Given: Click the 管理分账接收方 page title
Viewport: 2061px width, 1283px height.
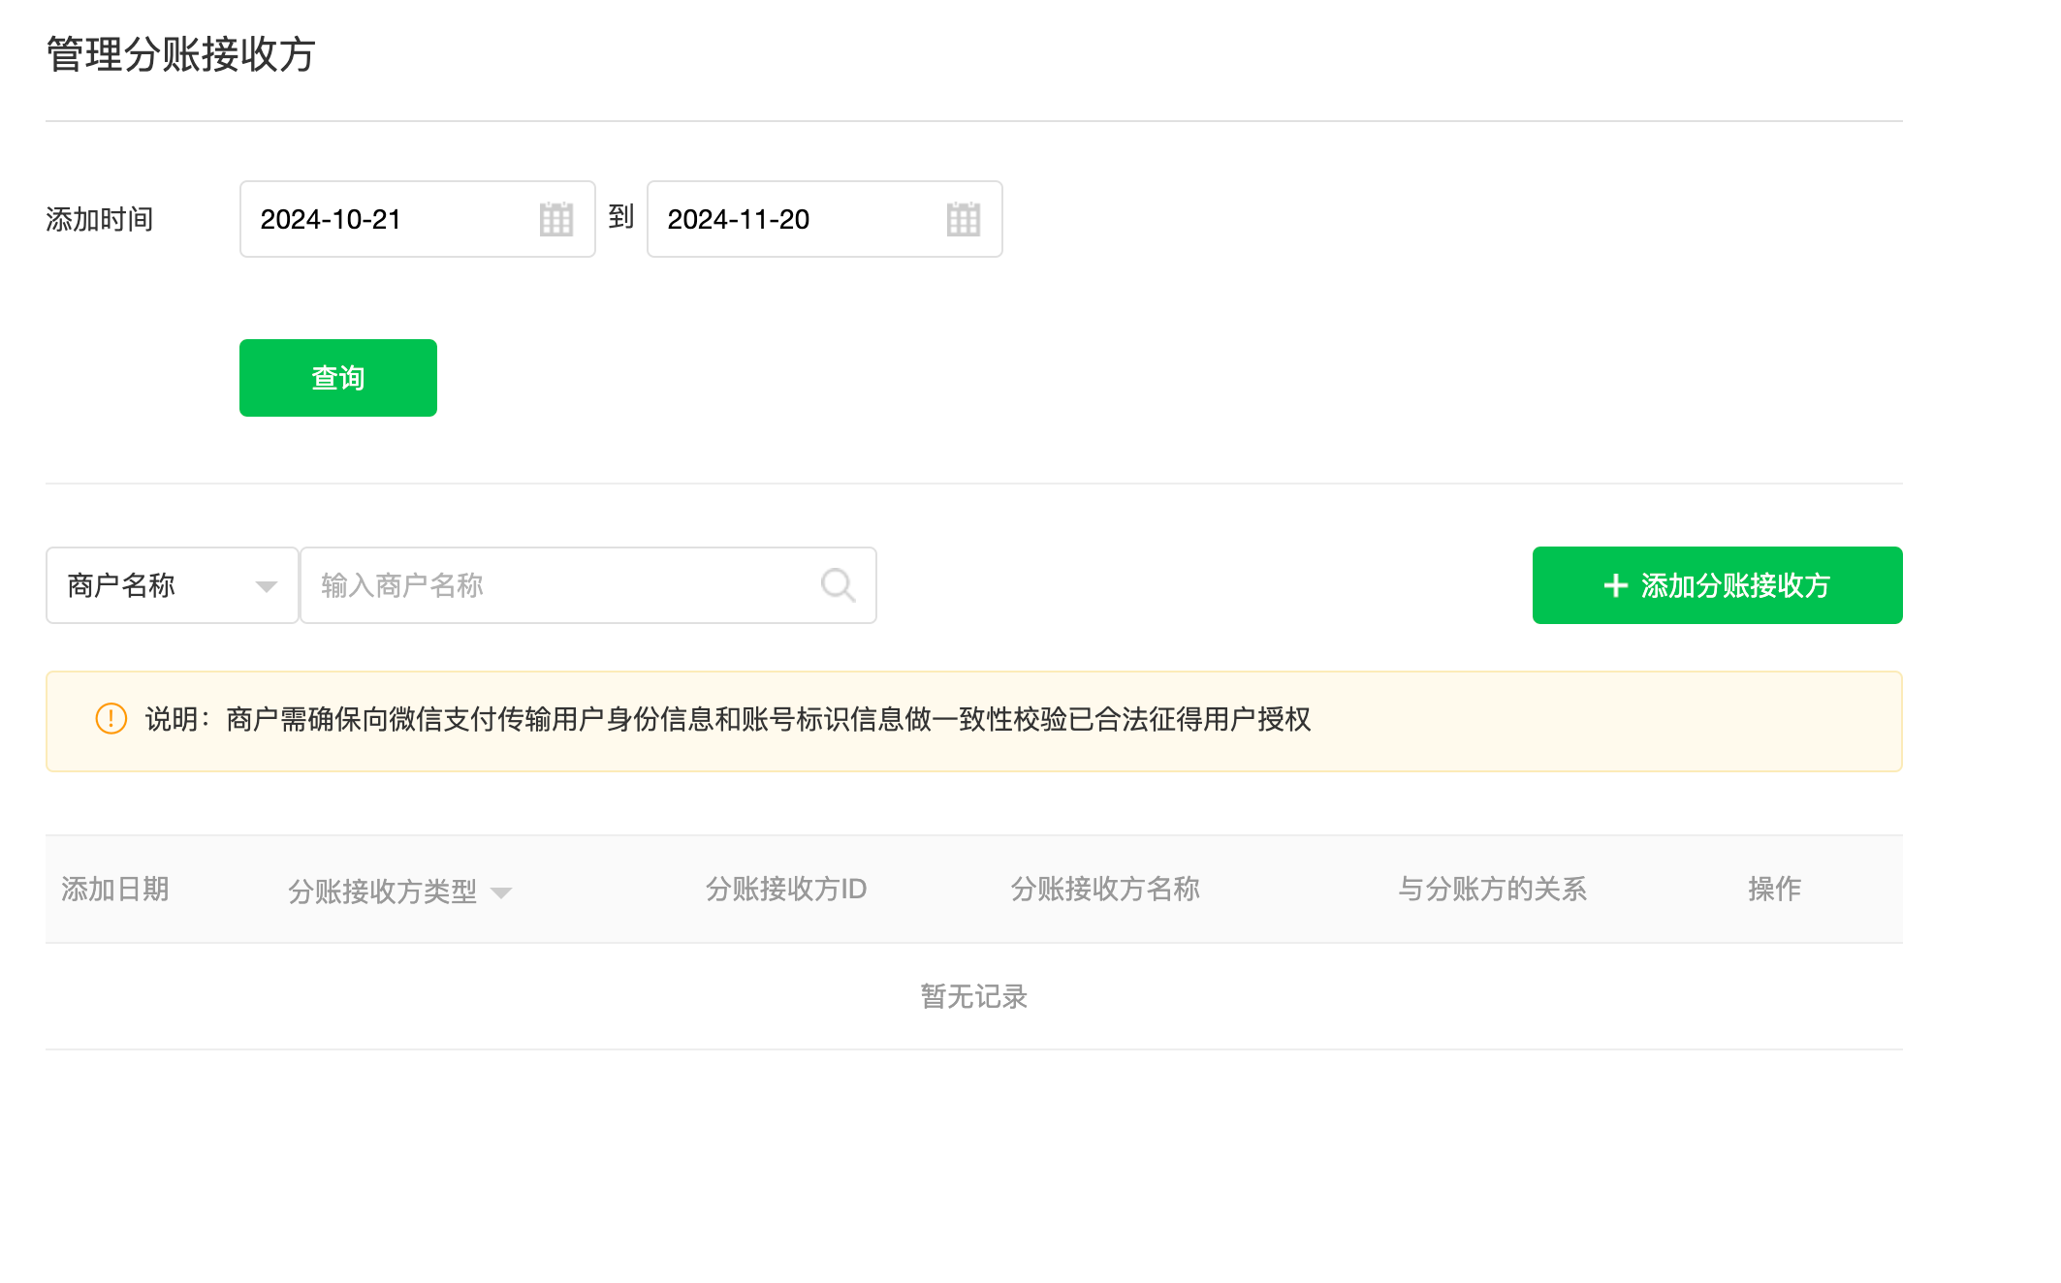Looking at the screenshot, I should coord(181,54).
